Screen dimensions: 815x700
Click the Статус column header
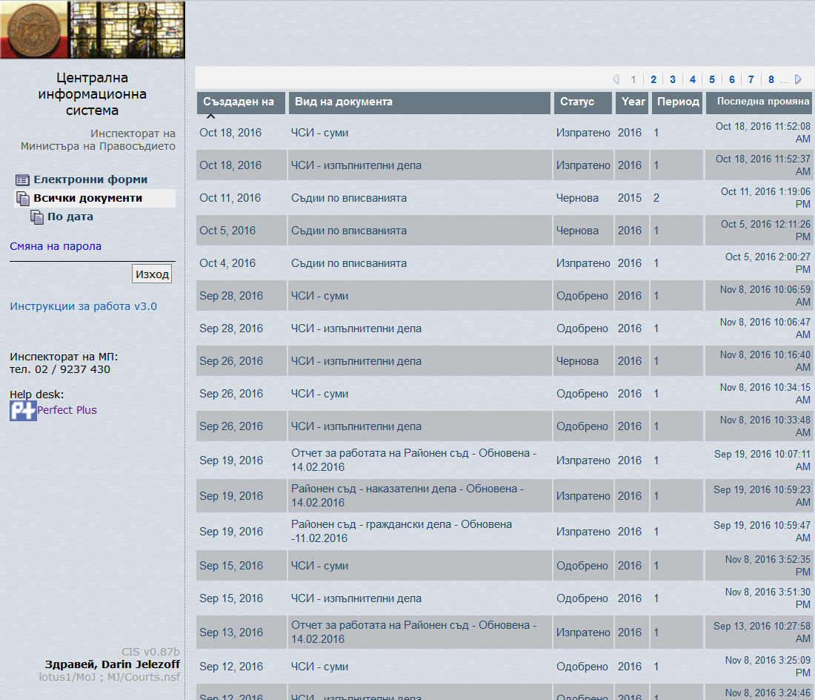(583, 102)
